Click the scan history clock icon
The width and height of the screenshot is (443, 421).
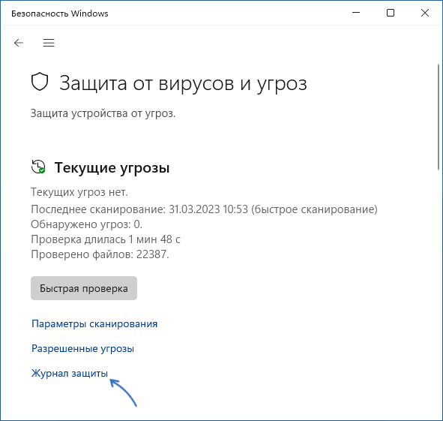pyautogui.click(x=38, y=167)
